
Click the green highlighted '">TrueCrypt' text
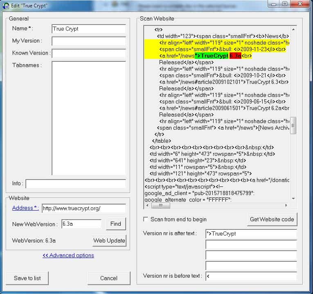pyautogui.click(x=212, y=56)
